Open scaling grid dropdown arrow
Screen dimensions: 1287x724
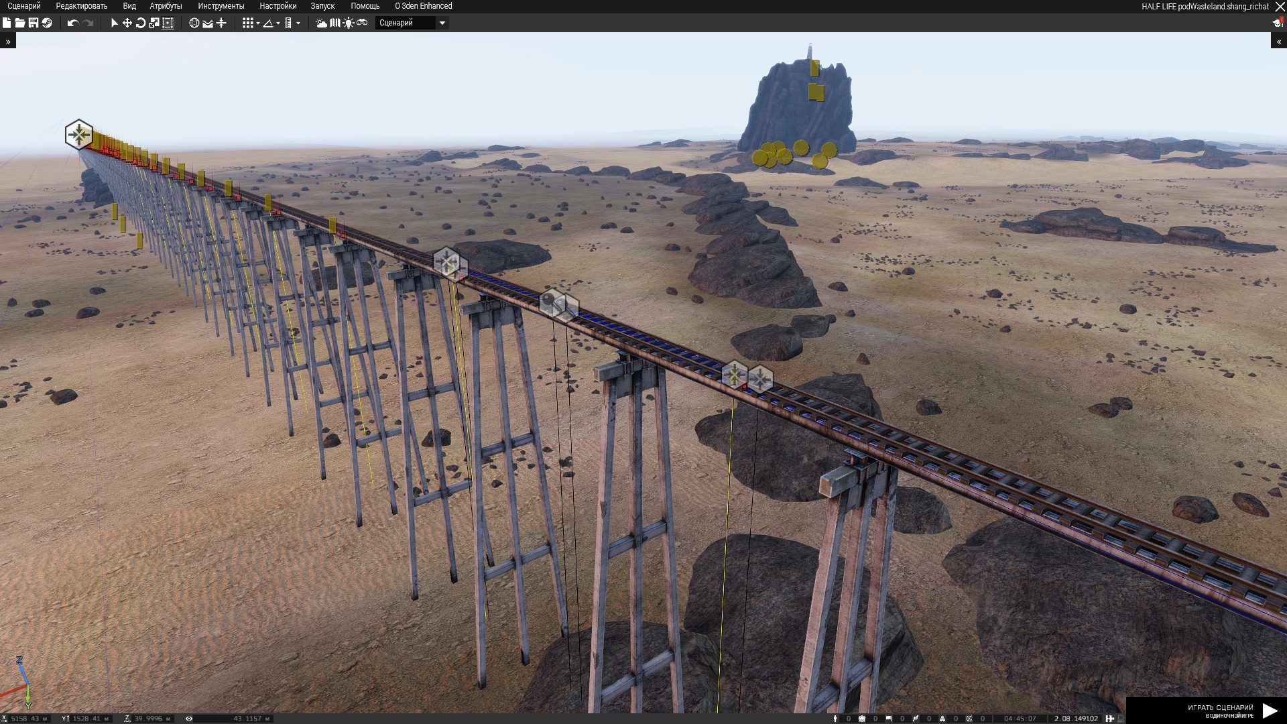point(298,23)
